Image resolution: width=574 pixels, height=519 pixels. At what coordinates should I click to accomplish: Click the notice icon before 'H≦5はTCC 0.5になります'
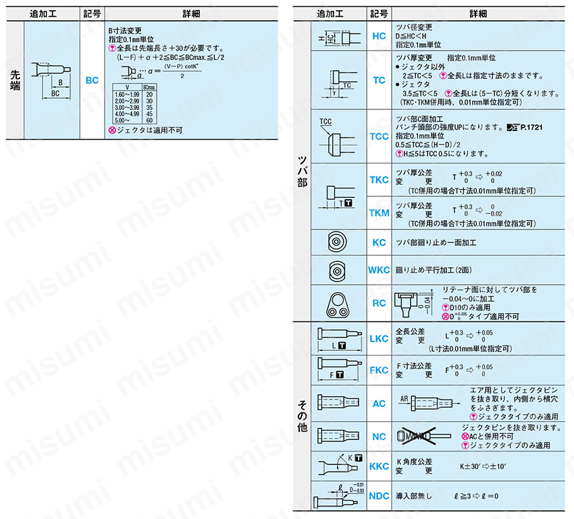coord(399,154)
